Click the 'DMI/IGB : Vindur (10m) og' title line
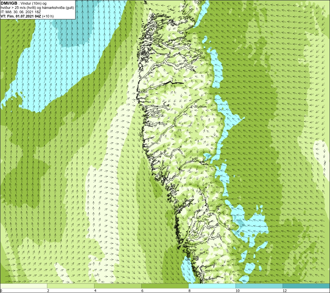The image size is (330, 293). tap(24, 3)
